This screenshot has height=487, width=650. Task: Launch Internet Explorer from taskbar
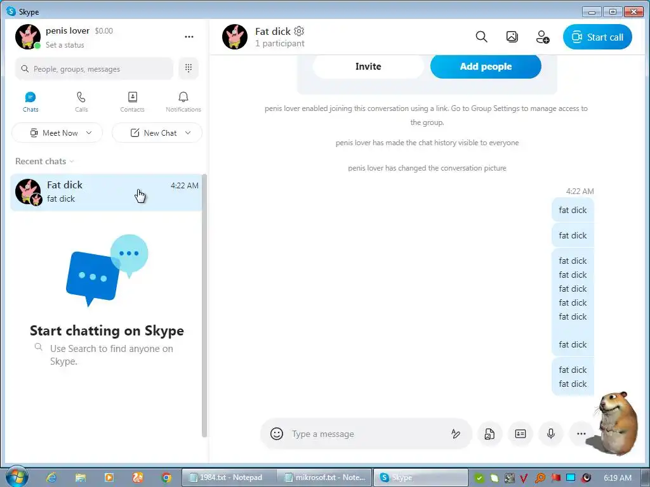coord(51,477)
